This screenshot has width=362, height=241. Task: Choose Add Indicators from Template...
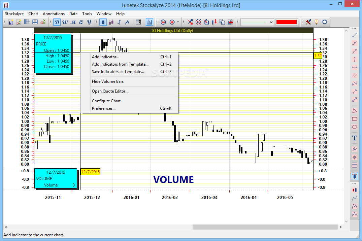tap(130, 64)
